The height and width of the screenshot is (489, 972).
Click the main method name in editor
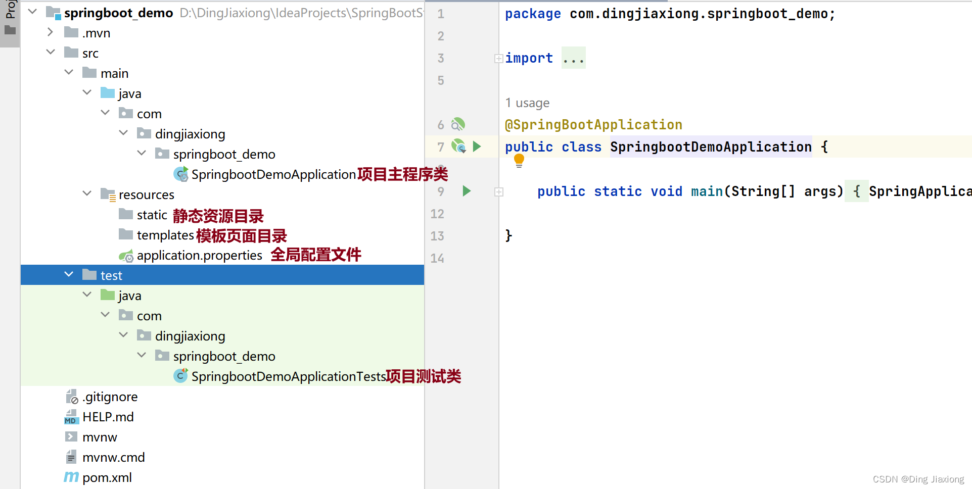click(x=707, y=191)
